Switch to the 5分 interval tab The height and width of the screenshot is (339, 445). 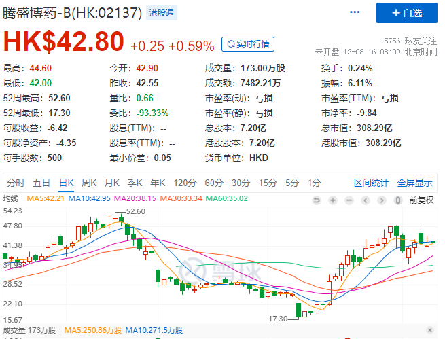pyautogui.click(x=292, y=183)
